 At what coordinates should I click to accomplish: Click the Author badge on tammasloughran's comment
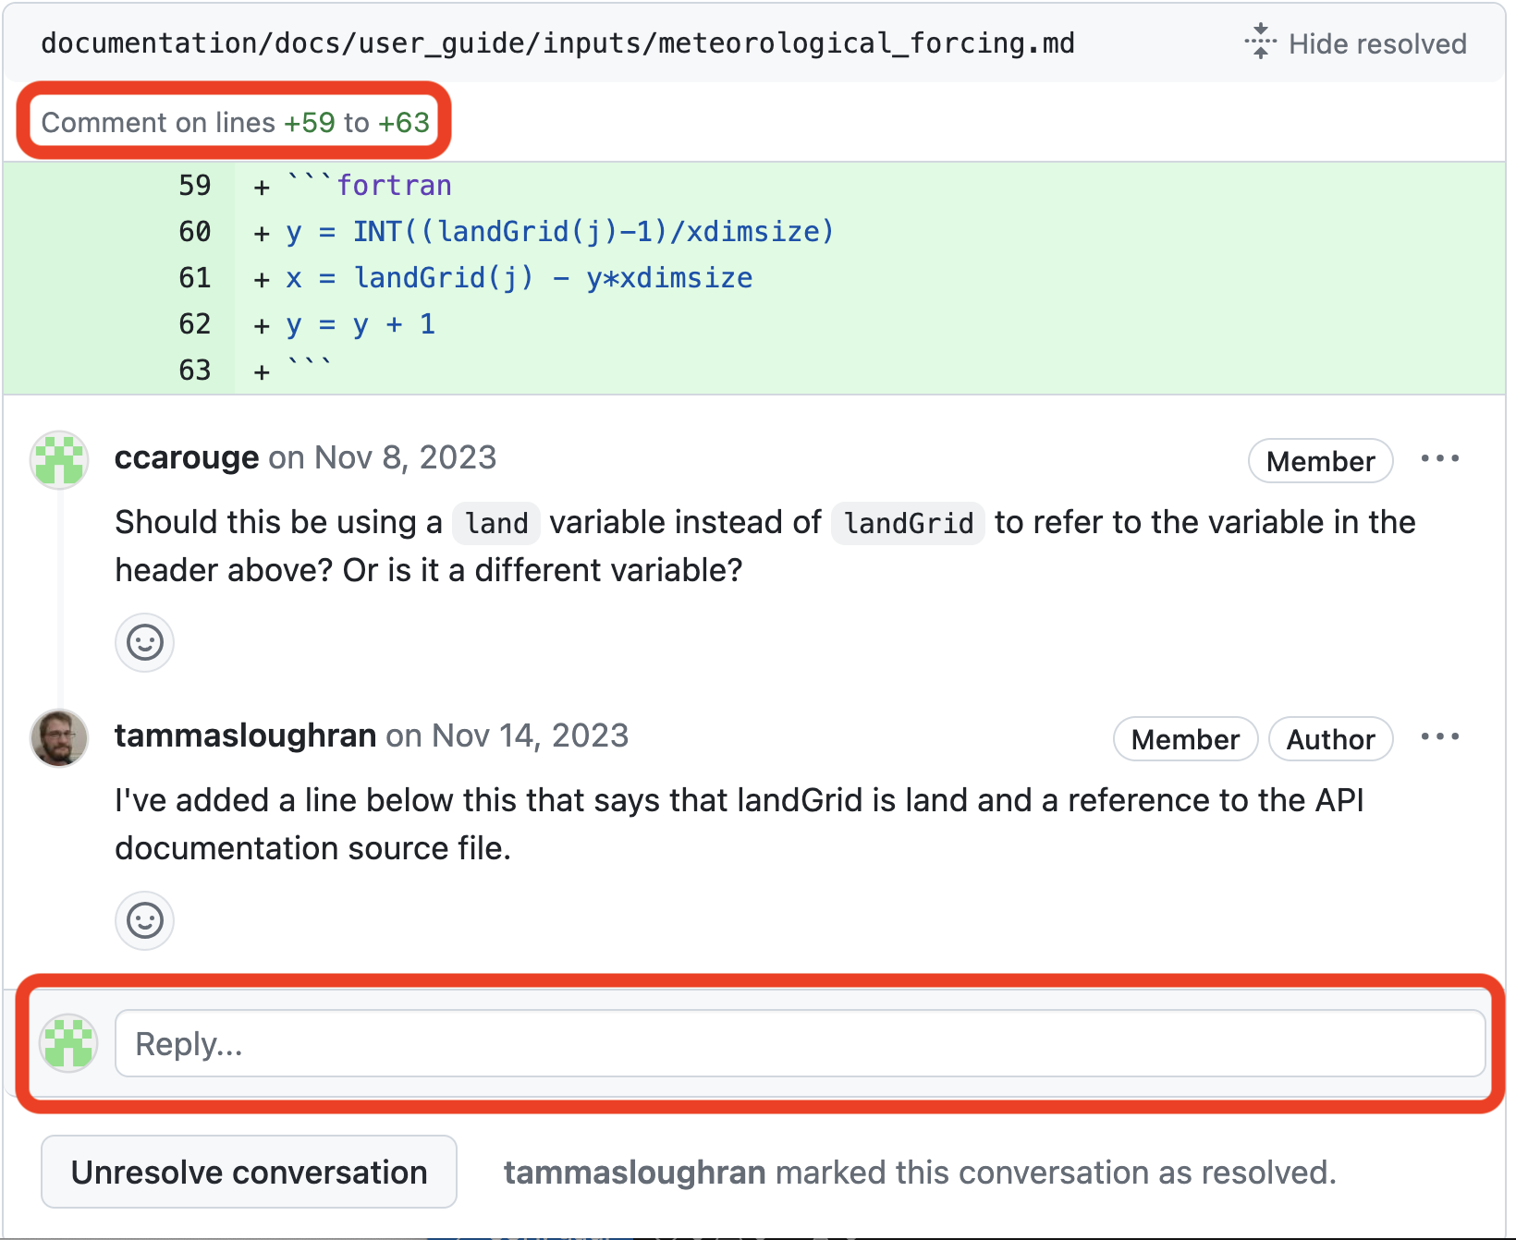(1330, 739)
